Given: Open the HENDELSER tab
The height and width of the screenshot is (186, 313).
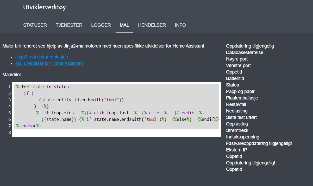Looking at the screenshot, I should tap(152, 25).
